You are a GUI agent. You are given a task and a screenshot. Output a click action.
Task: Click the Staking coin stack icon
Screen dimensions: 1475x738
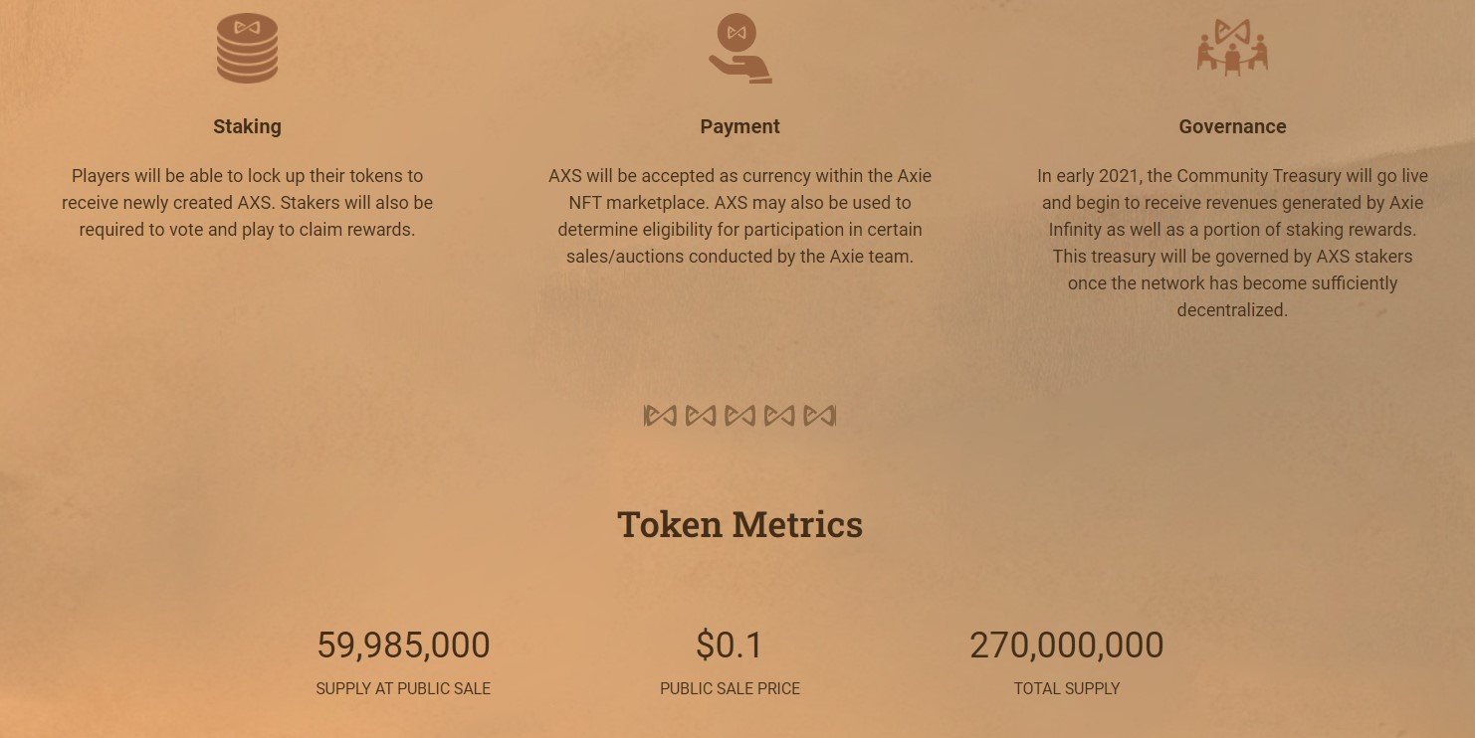click(x=247, y=50)
